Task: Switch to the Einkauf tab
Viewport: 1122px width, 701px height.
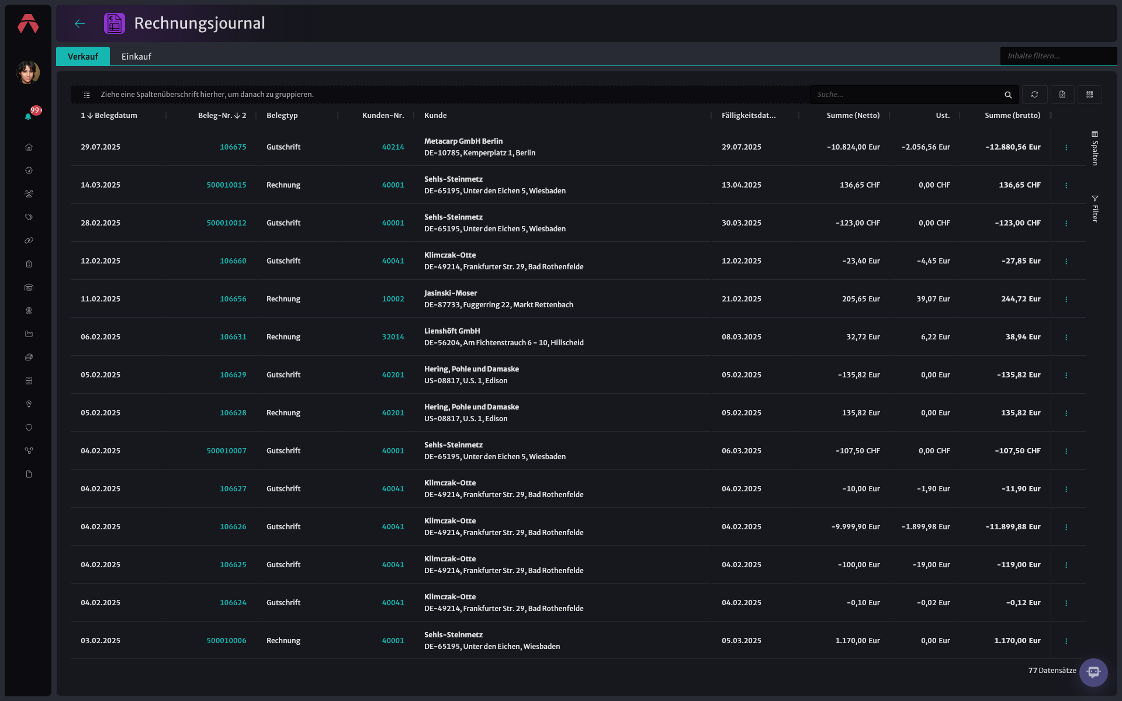Action: [x=136, y=57]
